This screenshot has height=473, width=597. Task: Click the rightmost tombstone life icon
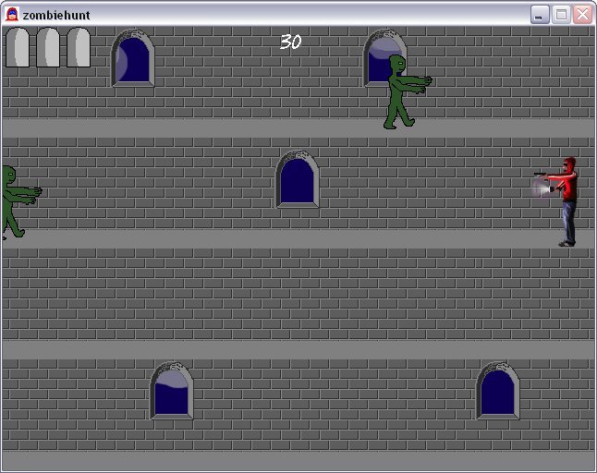tap(79, 47)
